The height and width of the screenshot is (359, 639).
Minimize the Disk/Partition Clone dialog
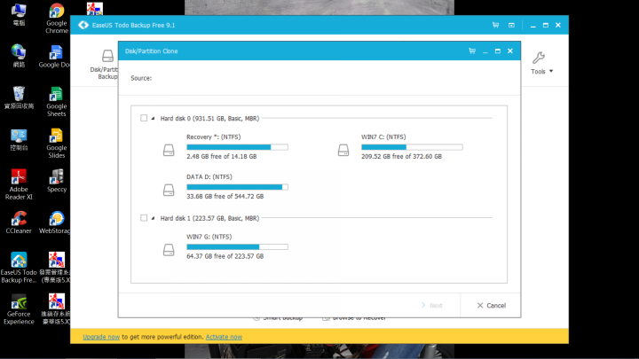(485, 51)
